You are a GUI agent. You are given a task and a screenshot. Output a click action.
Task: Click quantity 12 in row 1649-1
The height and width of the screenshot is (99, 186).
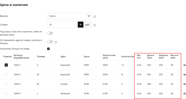coord(123,65)
